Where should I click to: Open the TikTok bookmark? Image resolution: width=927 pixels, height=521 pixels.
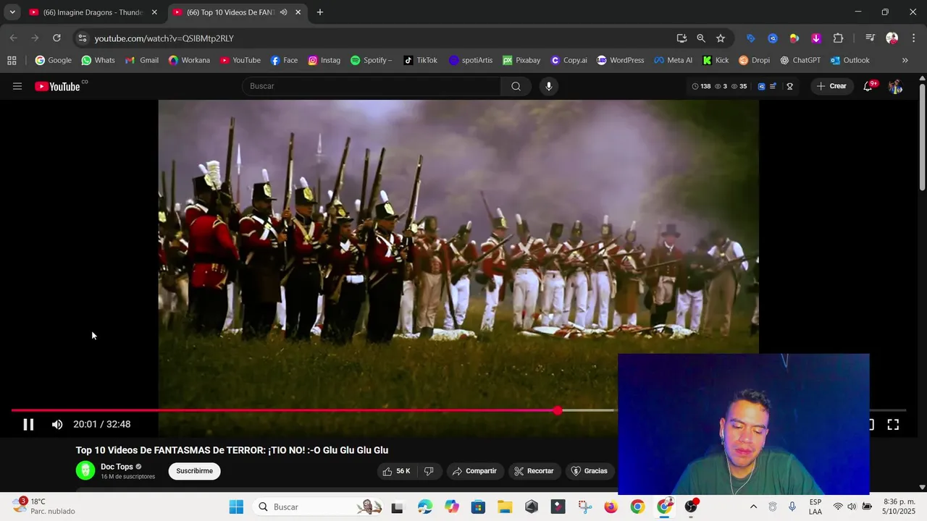click(421, 60)
